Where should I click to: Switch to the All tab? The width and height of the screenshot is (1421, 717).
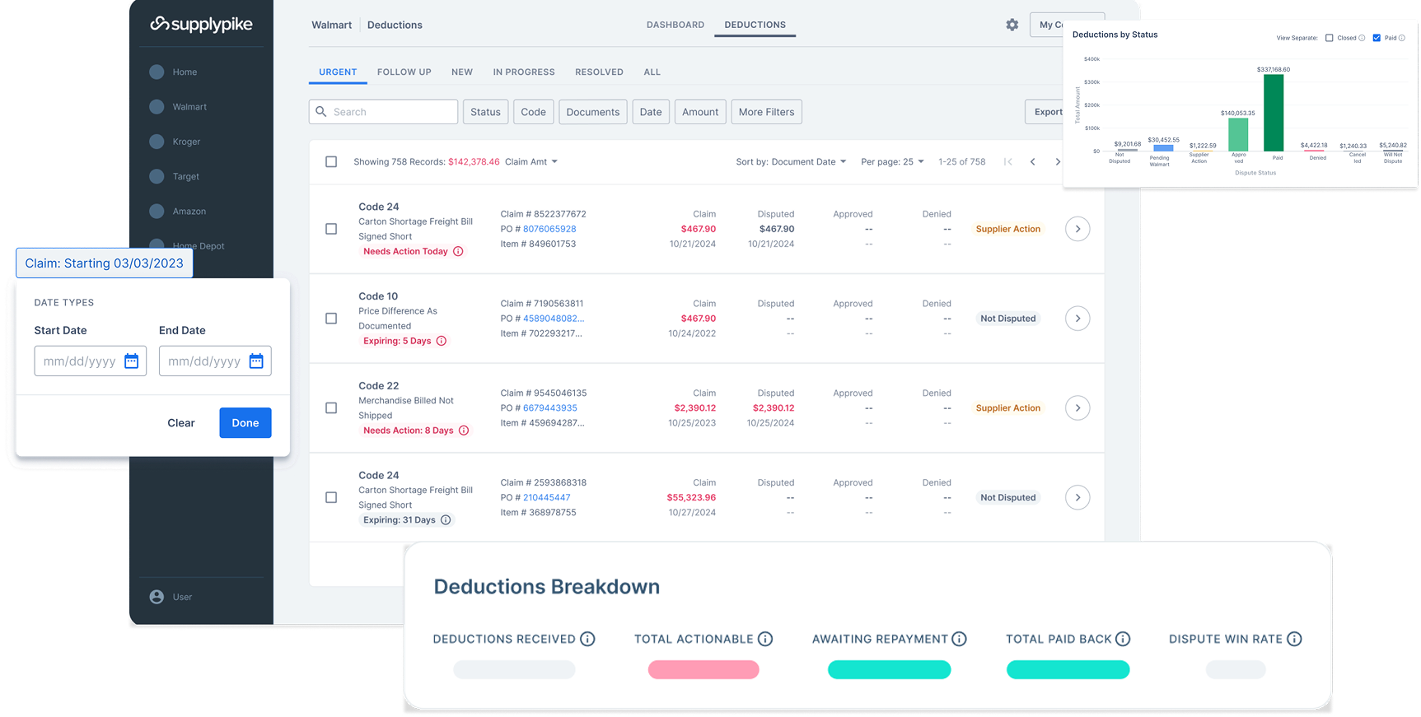coord(652,72)
